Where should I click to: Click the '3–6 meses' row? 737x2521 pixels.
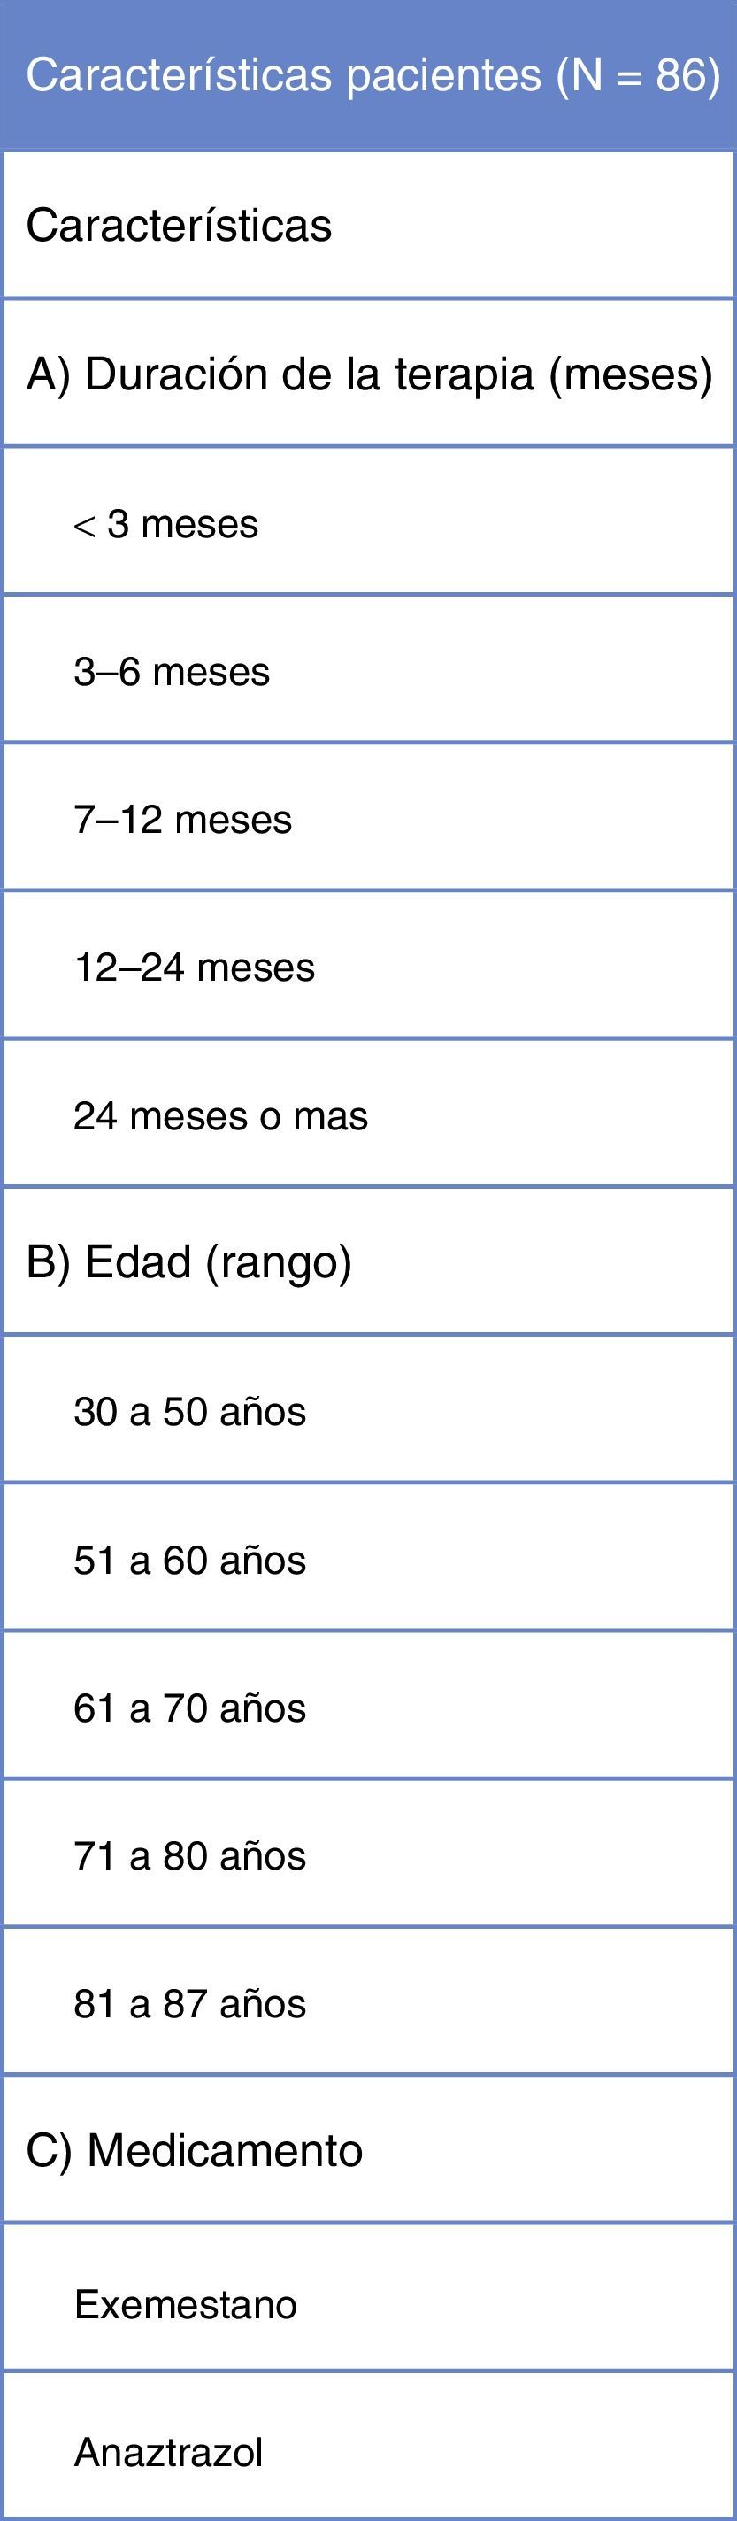tap(172, 673)
